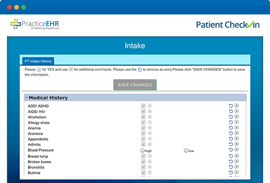Viewport: 270px width, 183px height.
Task: Click the PracticeEHR logo
Action: coord(35,24)
